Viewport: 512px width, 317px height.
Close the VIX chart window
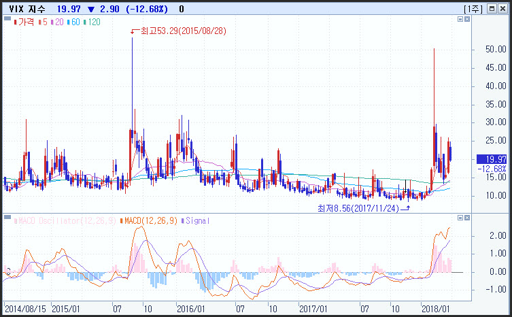(x=502, y=8)
